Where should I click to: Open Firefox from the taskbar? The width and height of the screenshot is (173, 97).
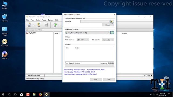tap(40, 95)
